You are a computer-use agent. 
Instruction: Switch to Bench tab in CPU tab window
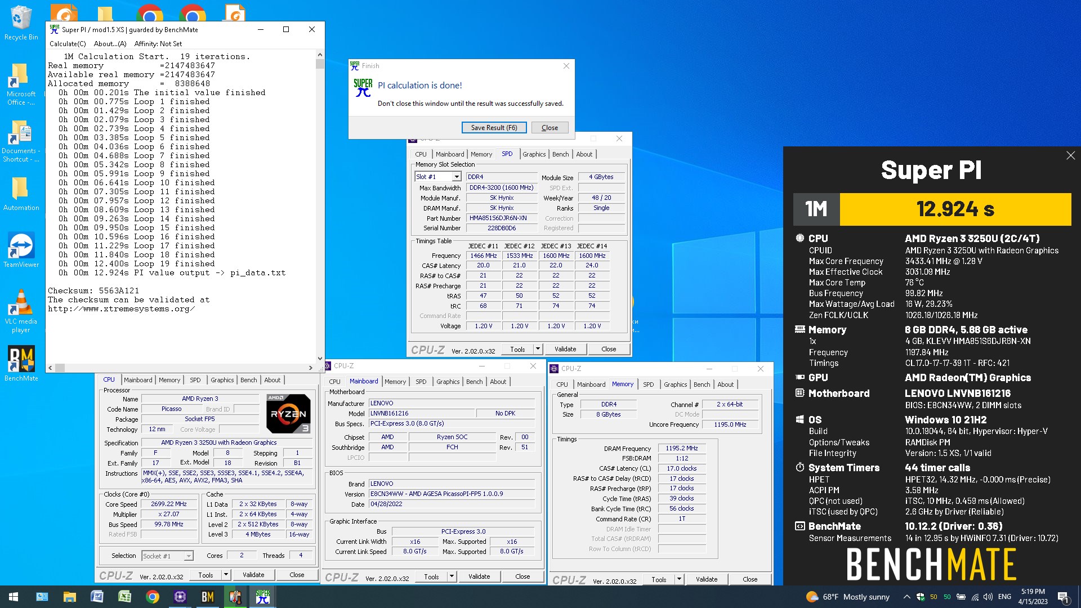click(248, 380)
